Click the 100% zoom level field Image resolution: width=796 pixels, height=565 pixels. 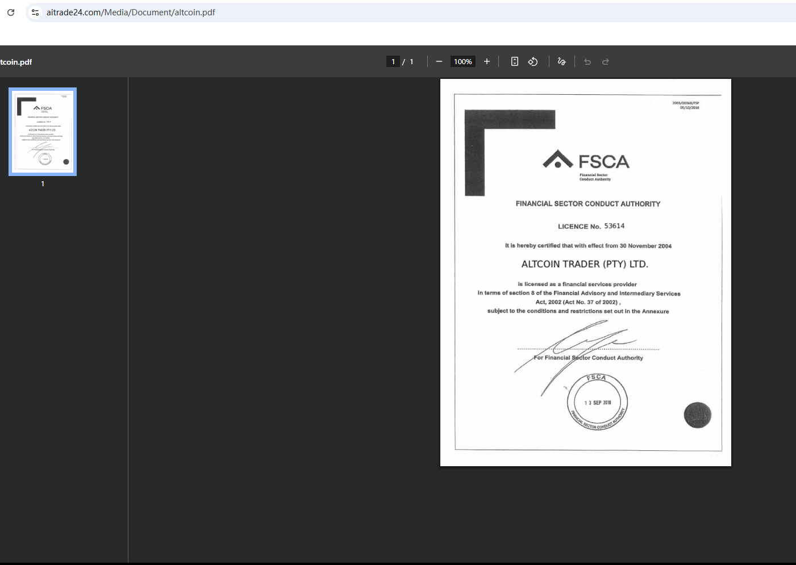coord(462,61)
